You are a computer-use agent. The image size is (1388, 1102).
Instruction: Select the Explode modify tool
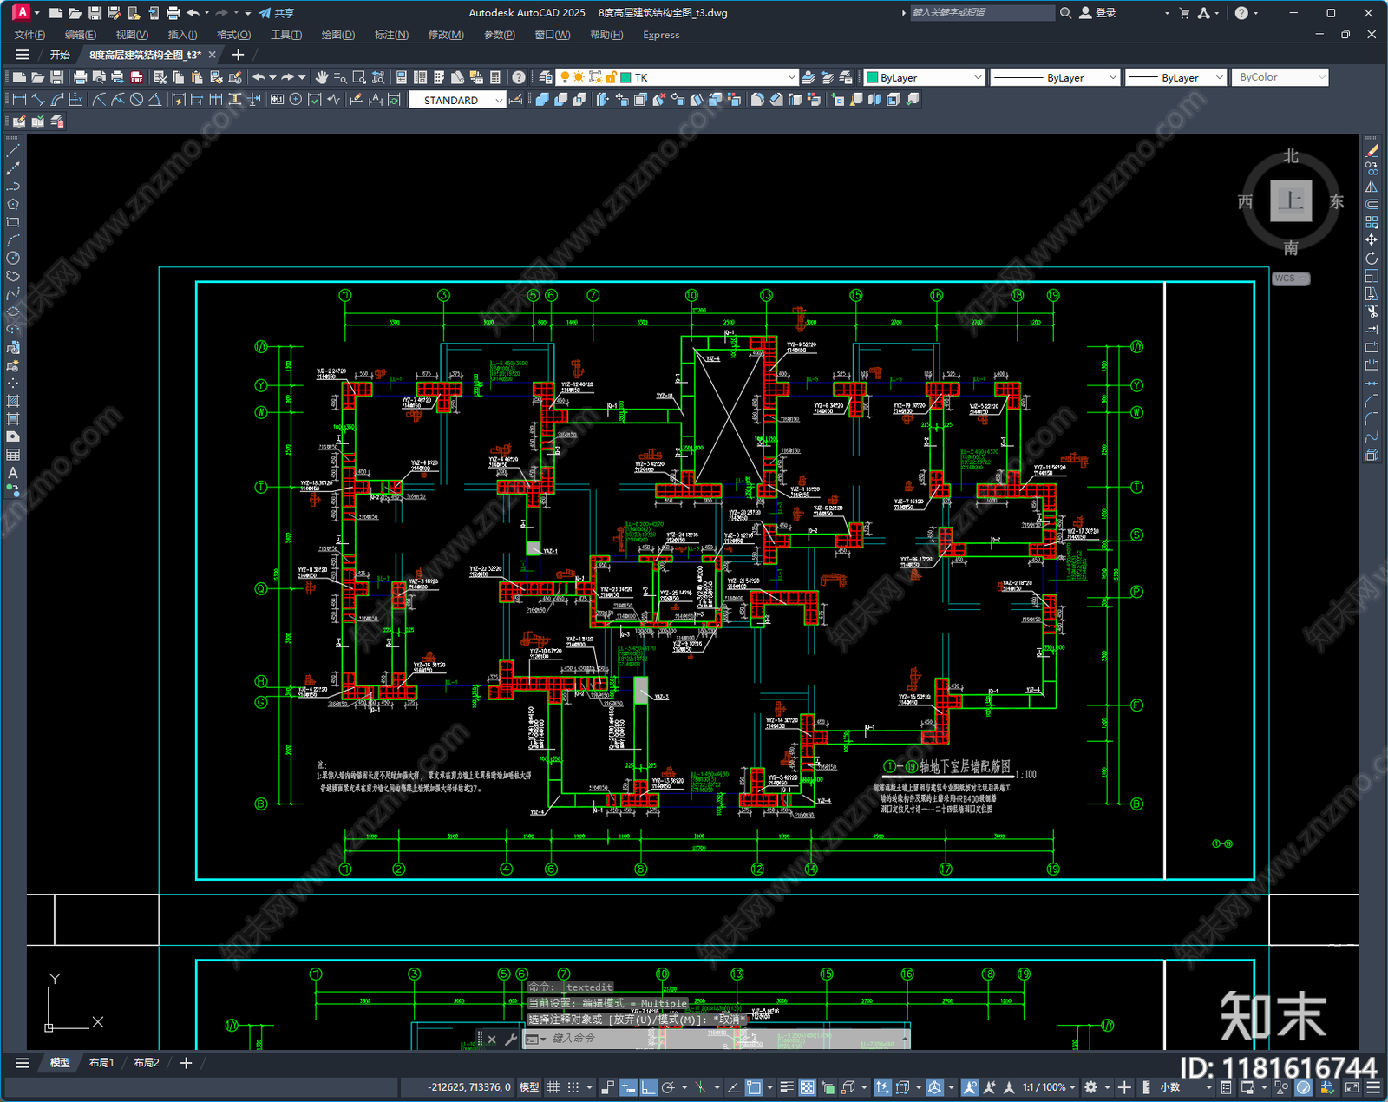coord(1372,455)
